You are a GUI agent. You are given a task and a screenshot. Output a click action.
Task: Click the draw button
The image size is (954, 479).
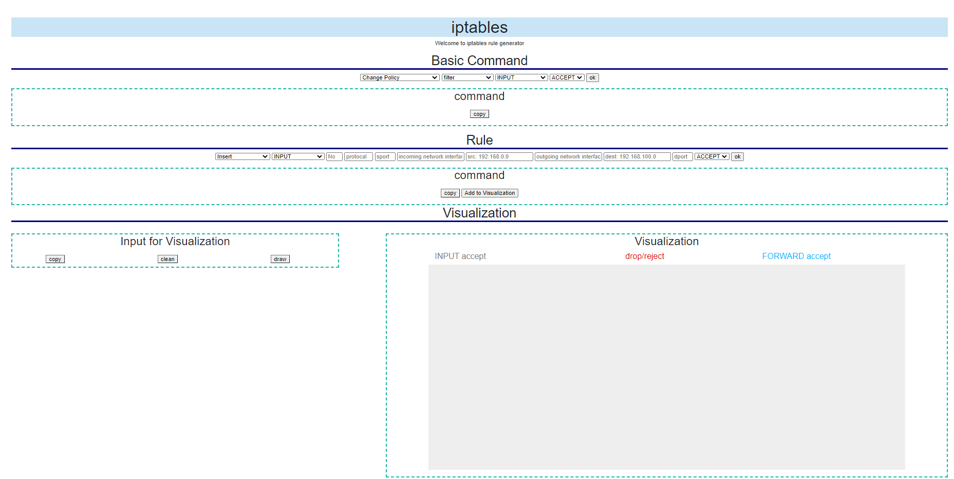(279, 259)
